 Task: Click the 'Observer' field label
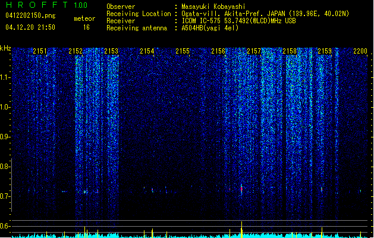[121, 7]
